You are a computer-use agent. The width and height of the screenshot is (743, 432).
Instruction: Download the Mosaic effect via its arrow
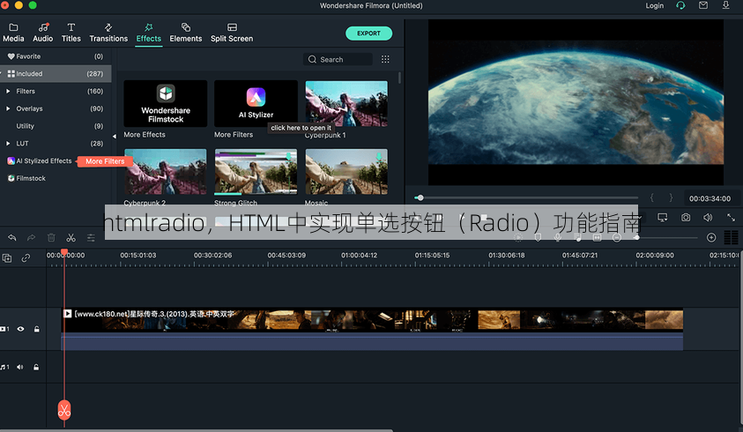[x=379, y=156]
